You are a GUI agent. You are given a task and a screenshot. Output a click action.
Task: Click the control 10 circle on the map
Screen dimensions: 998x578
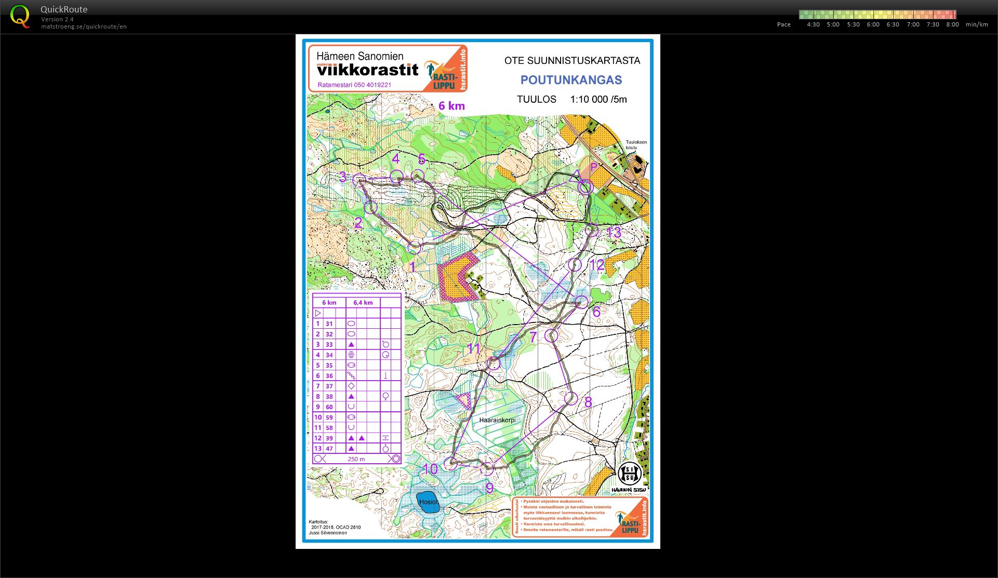pyautogui.click(x=451, y=463)
